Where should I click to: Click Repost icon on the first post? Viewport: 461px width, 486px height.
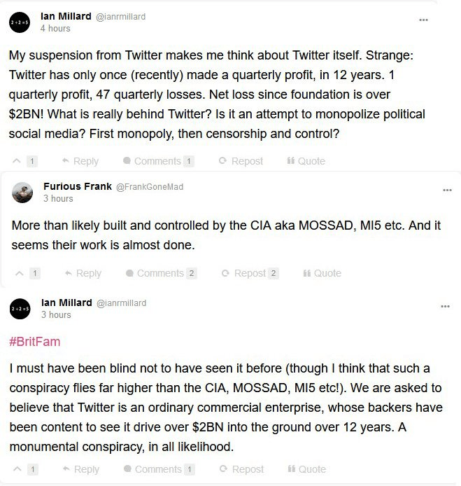(222, 161)
